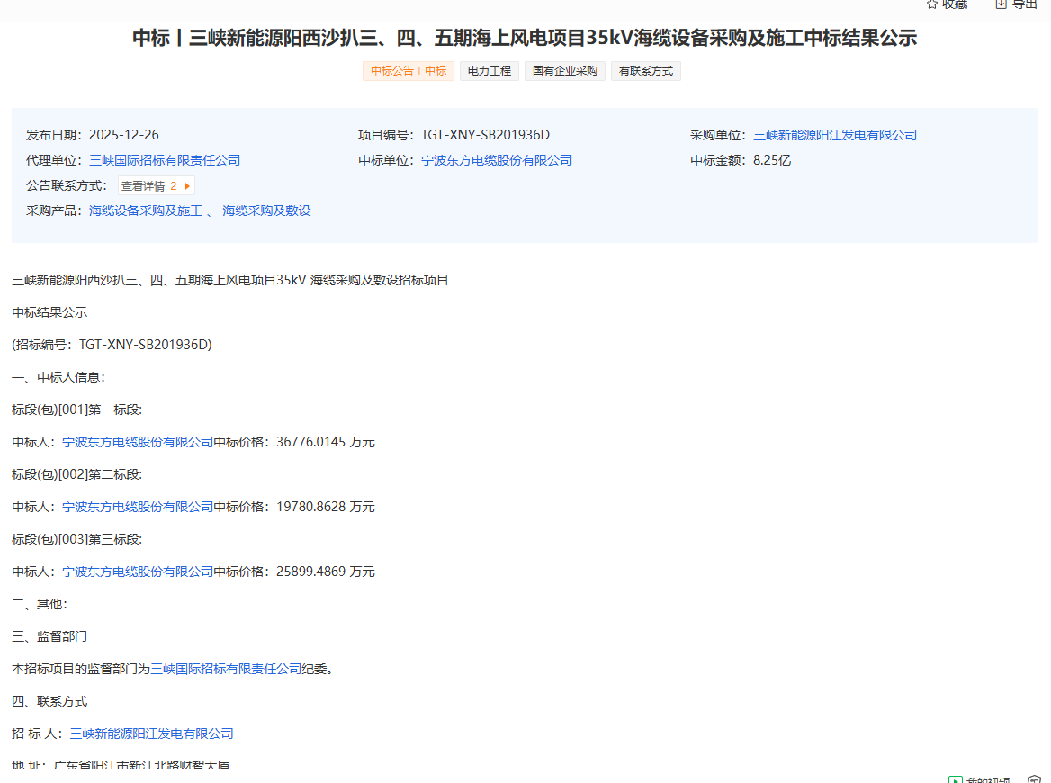1051x783 pixels.
Task: Click the 导出 export icon
Action: [x=1001, y=4]
